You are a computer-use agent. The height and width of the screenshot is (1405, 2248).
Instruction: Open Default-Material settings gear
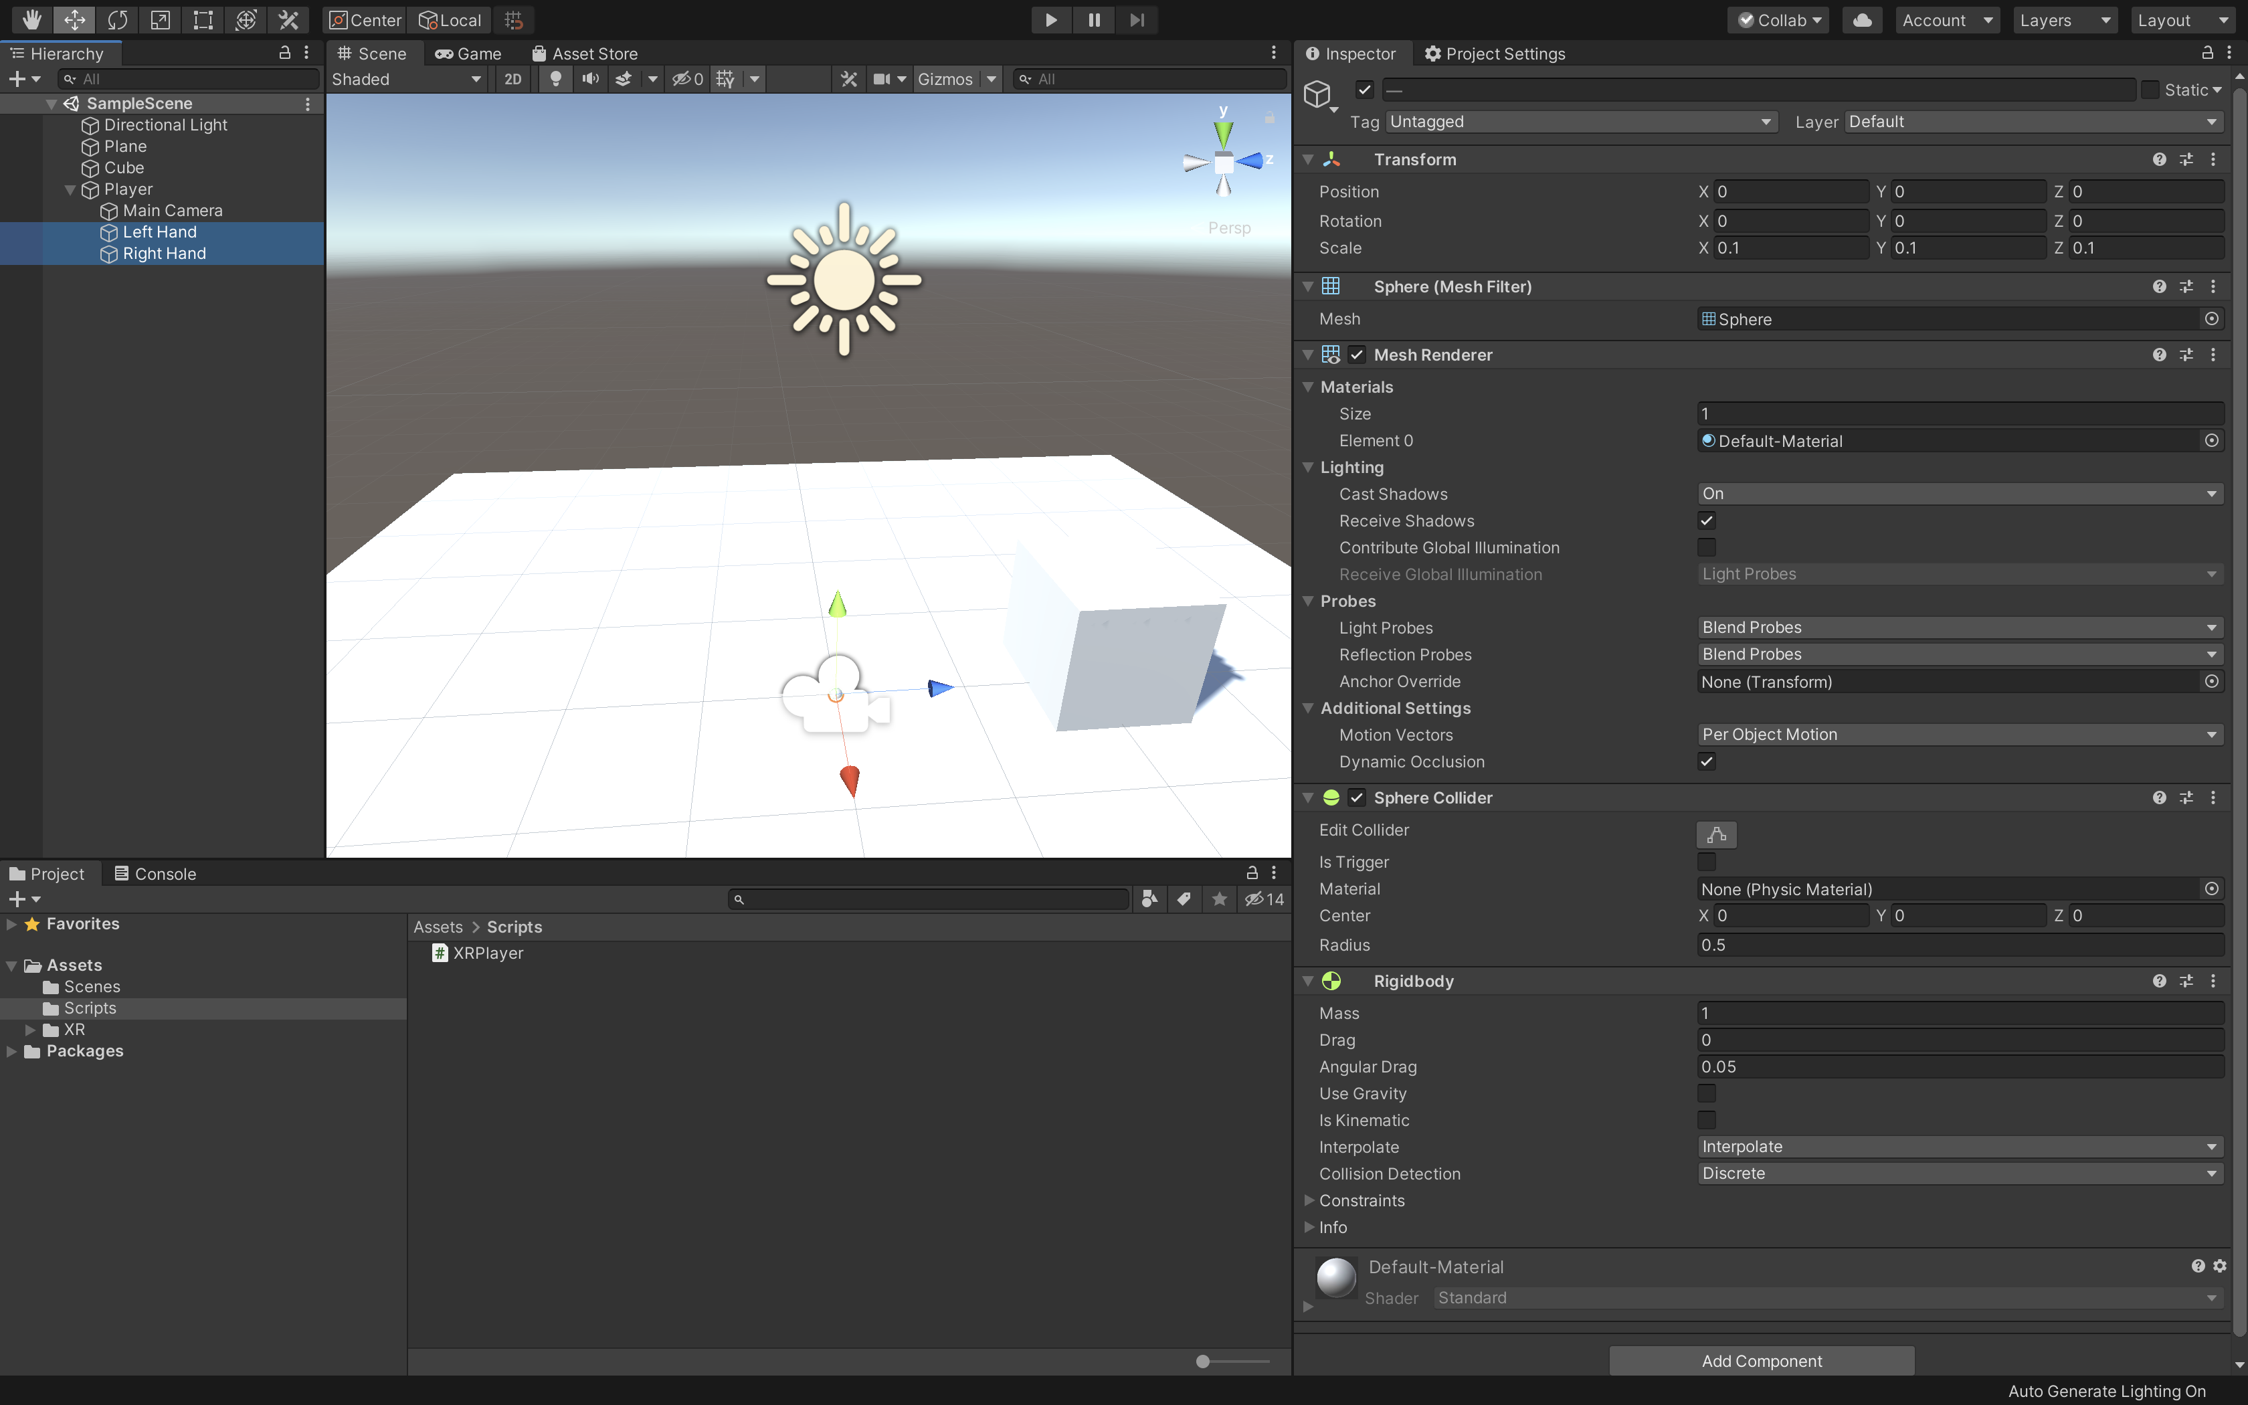2219,1266
